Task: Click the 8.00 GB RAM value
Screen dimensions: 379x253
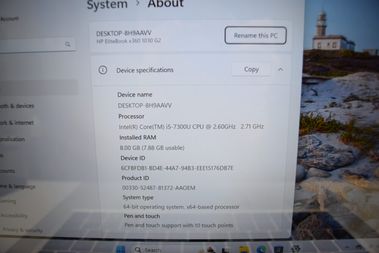Action: coord(152,148)
